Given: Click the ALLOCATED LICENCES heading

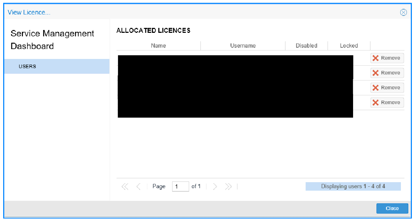Looking at the screenshot, I should pyautogui.click(x=153, y=31).
